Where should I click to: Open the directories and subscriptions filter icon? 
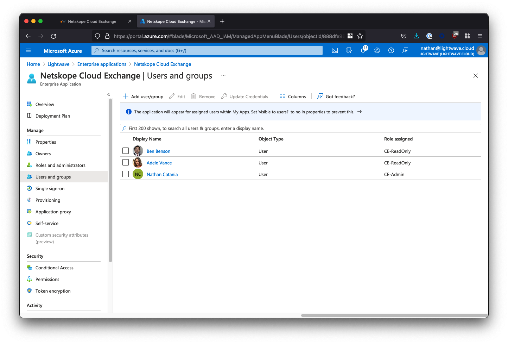349,50
